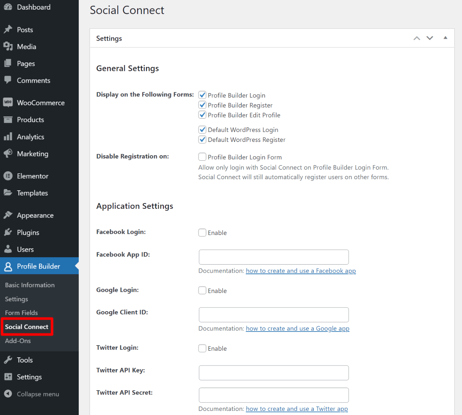
Task: Click the Products archive box icon
Action: (x=8, y=119)
